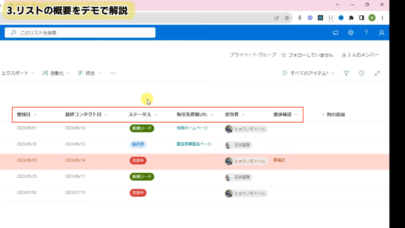Expand the 自動化 dropdown menu
The width and height of the screenshot is (405, 228).
pyautogui.click(x=56, y=73)
